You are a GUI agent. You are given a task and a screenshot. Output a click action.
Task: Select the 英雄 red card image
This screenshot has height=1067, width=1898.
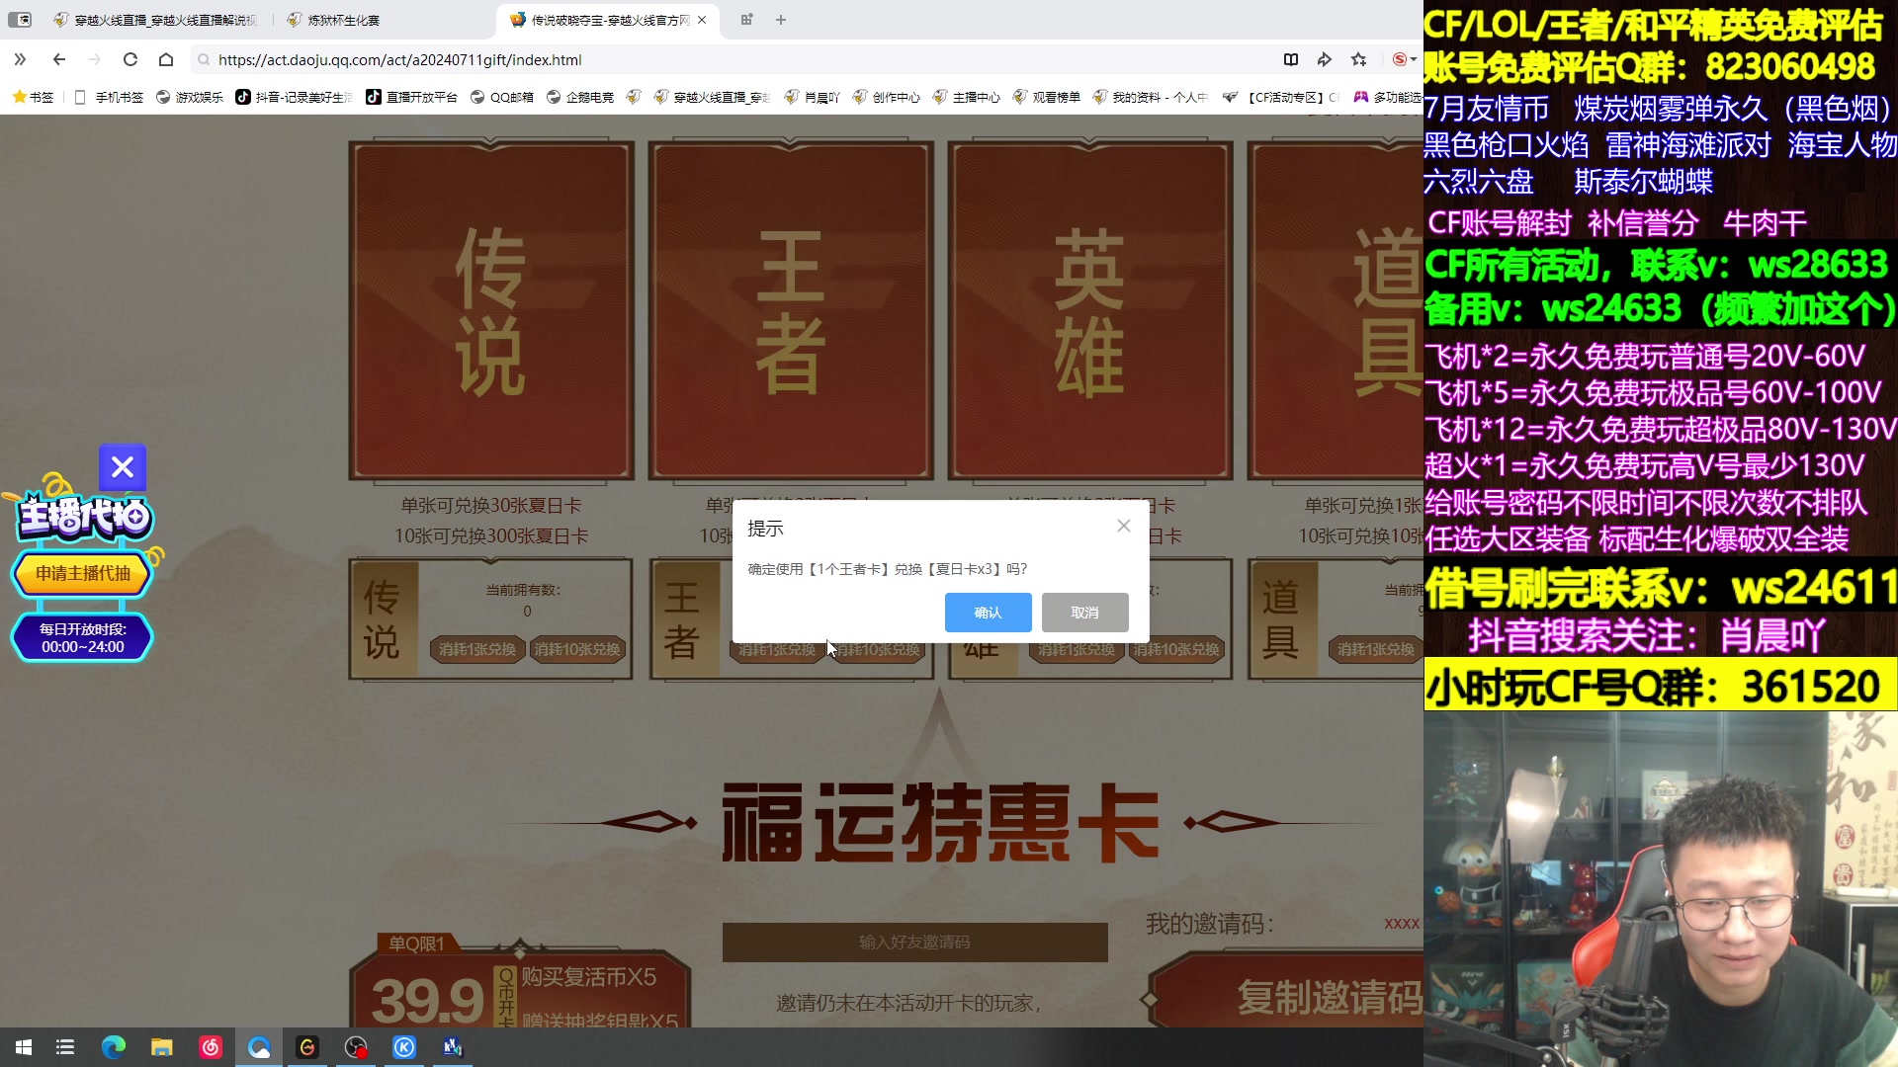(x=1090, y=310)
